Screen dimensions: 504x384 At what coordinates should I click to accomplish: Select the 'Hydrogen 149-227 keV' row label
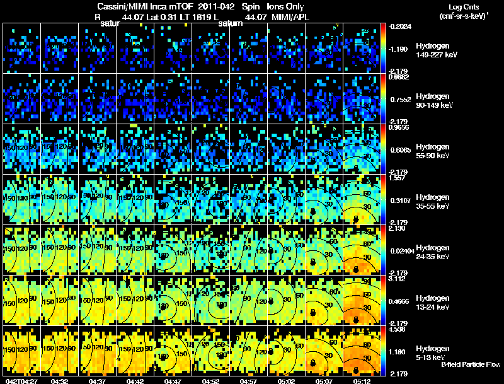(x=436, y=50)
